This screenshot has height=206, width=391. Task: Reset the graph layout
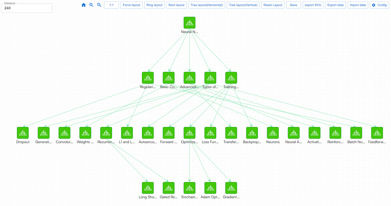pyautogui.click(x=273, y=5)
